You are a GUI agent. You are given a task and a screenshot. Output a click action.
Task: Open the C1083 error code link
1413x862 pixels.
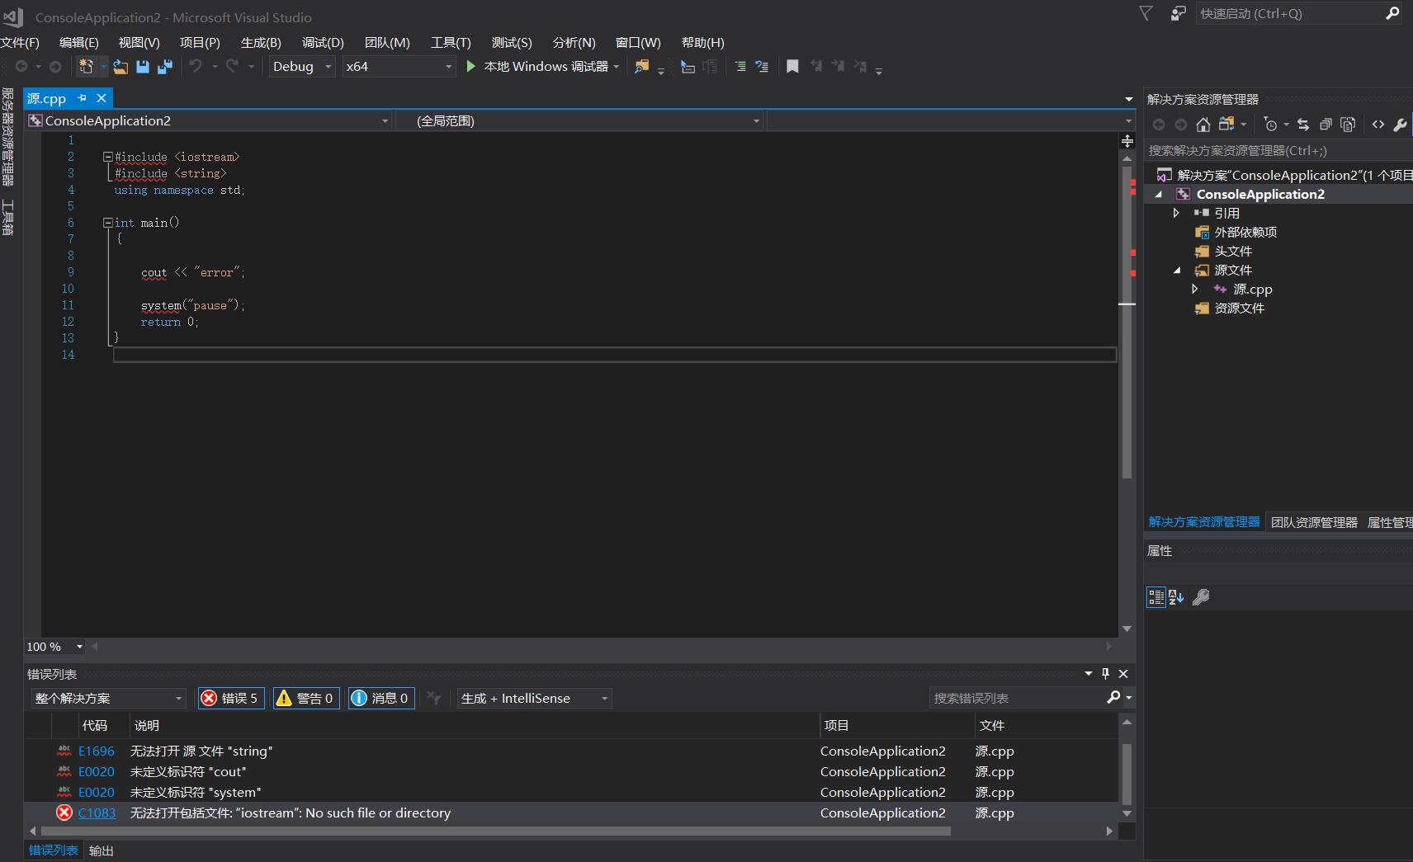97,813
